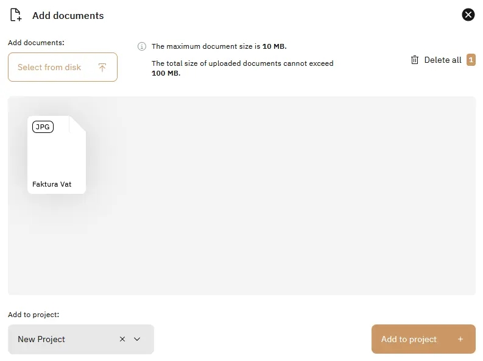483x361 pixels.
Task: Click the Delete all link
Action: pyautogui.click(x=443, y=60)
